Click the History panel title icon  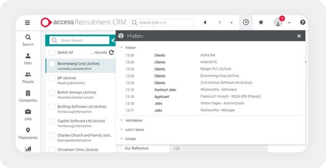click(x=121, y=36)
